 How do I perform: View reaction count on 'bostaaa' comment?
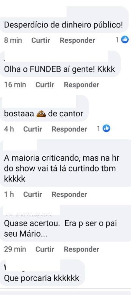(x=99, y=129)
